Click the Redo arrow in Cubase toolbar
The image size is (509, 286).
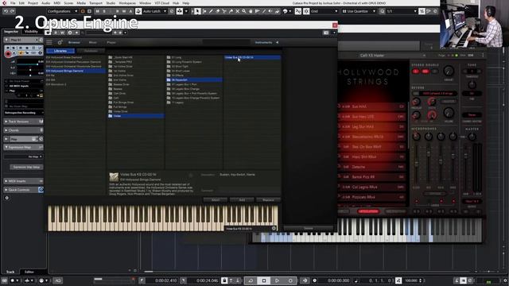(x=13, y=11)
